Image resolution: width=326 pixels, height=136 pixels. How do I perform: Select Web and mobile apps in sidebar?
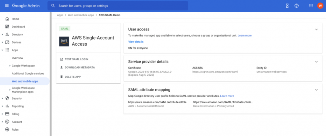[25, 81]
